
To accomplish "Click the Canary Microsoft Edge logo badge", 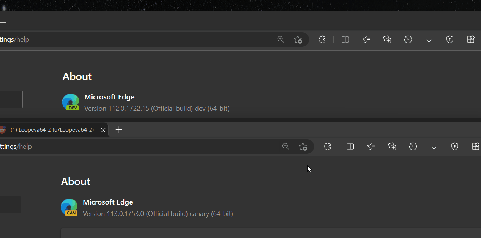I will point(69,207).
